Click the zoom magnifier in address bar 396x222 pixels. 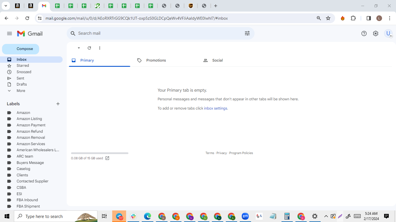coord(319,18)
